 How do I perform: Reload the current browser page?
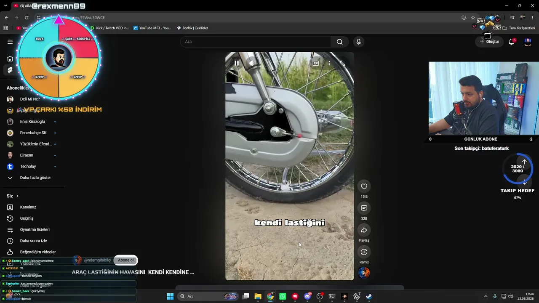[x=27, y=18]
